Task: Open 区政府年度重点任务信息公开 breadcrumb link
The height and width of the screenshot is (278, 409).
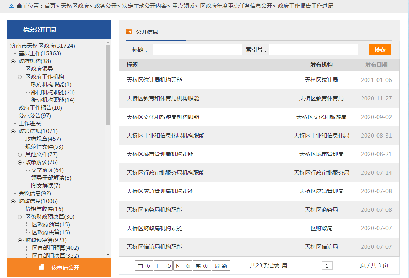Action: click(236, 6)
